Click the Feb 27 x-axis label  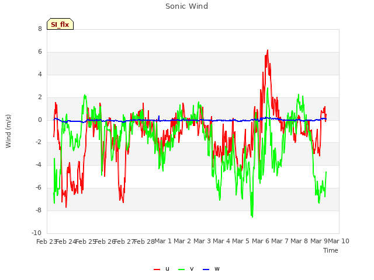pos(124,242)
